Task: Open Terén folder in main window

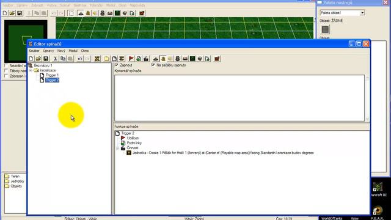Action: [x=15, y=177]
